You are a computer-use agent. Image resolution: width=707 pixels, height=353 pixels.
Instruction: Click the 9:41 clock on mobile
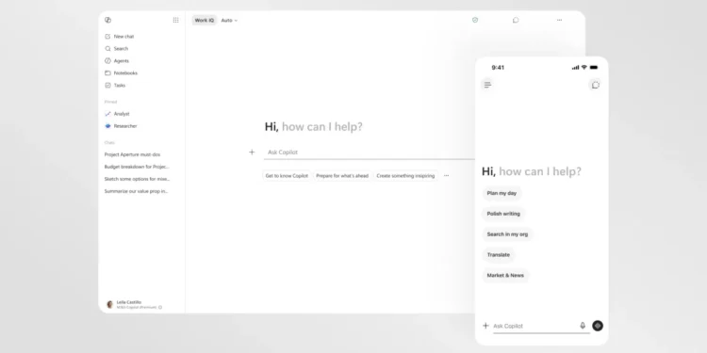pos(498,68)
